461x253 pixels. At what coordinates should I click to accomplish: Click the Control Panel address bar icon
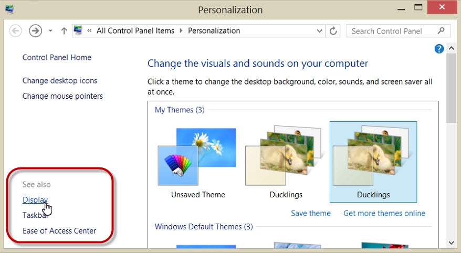click(x=79, y=31)
